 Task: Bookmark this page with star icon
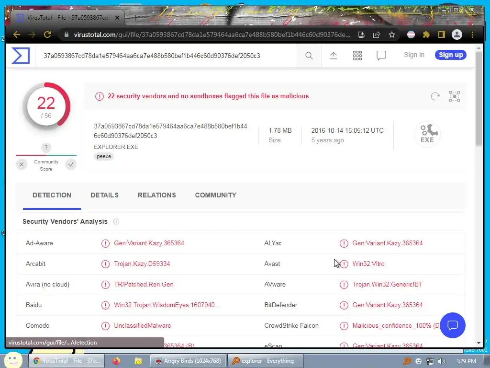pos(392,34)
